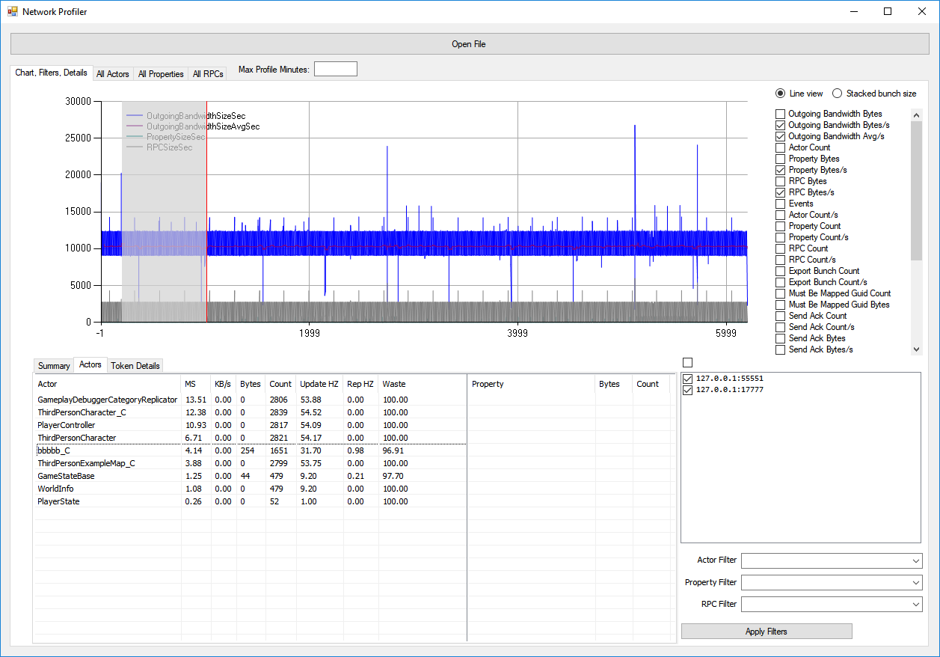Switch to the All RPCs tab
Screen dimensions: 940x657
[x=208, y=74]
